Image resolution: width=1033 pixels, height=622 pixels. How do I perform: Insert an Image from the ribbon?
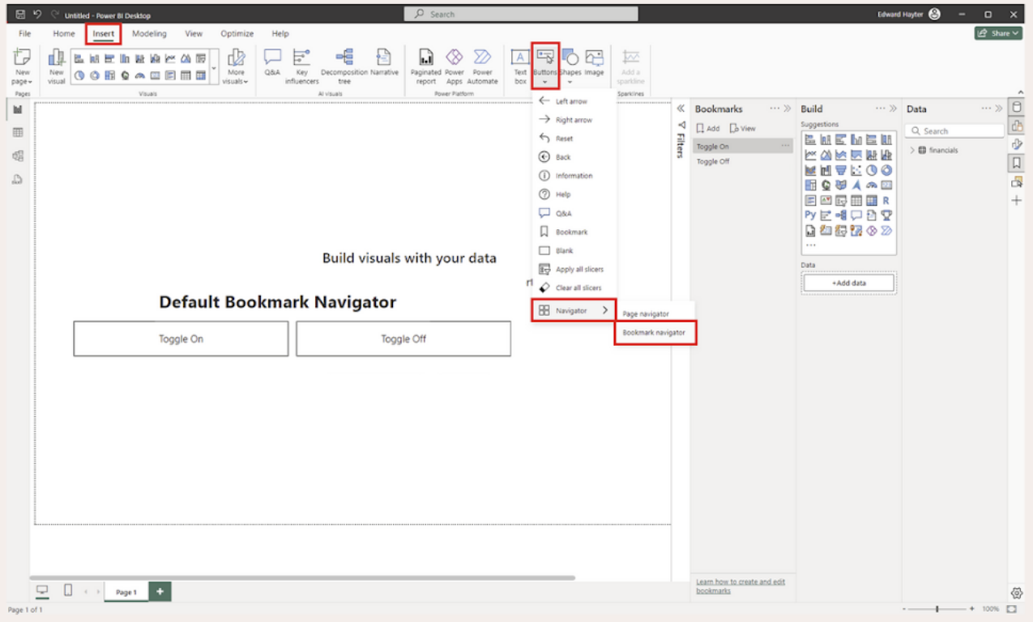[595, 62]
